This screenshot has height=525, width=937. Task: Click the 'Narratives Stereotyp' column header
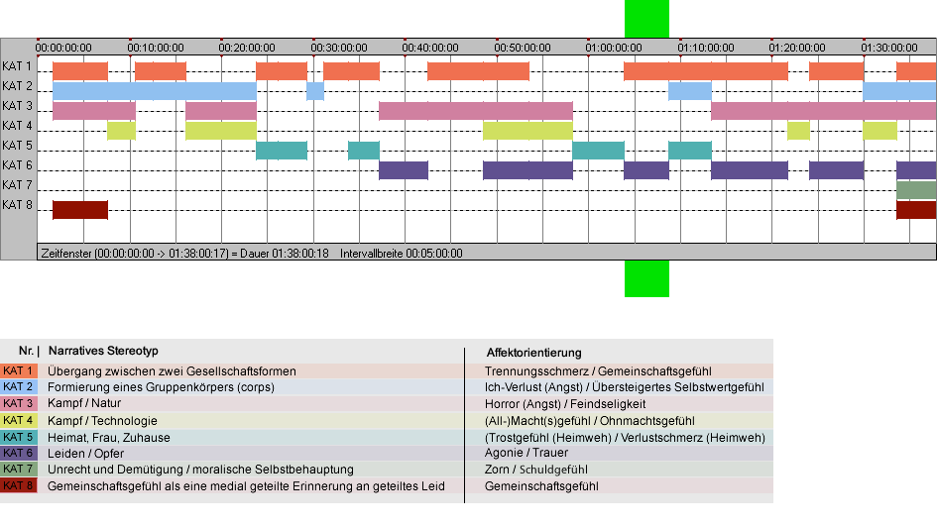pyautogui.click(x=103, y=351)
